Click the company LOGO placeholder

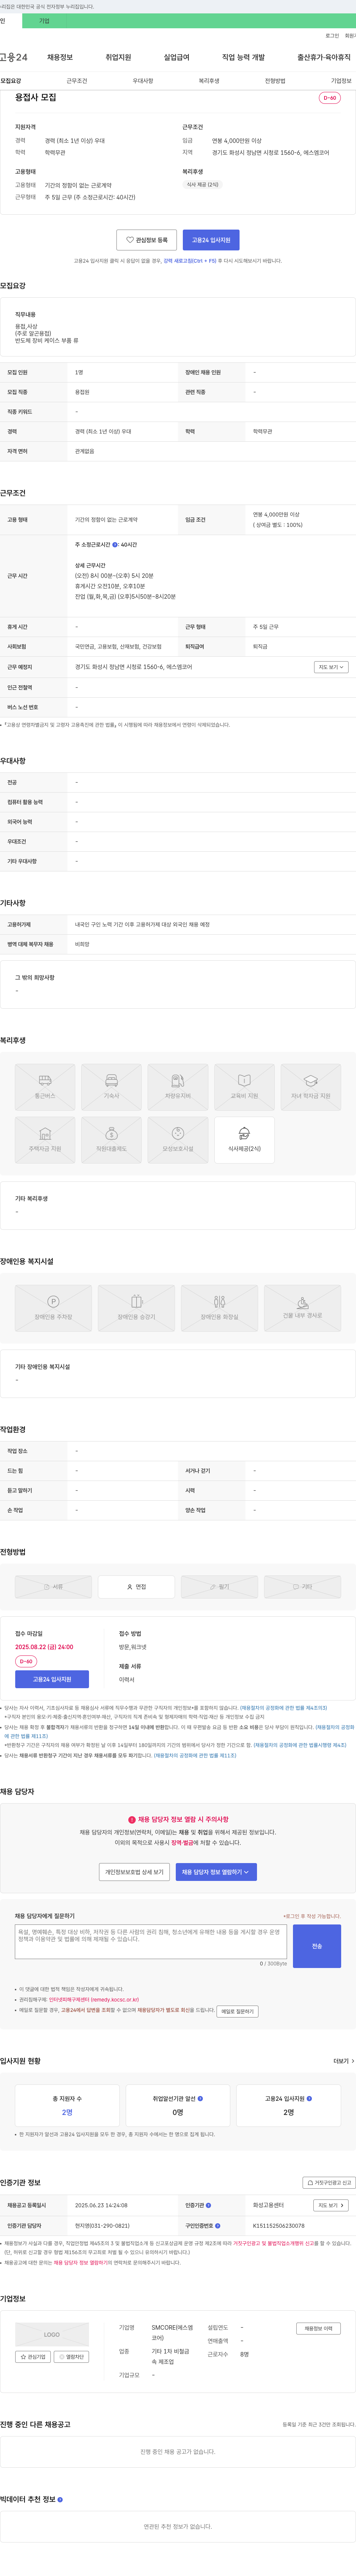52,2335
